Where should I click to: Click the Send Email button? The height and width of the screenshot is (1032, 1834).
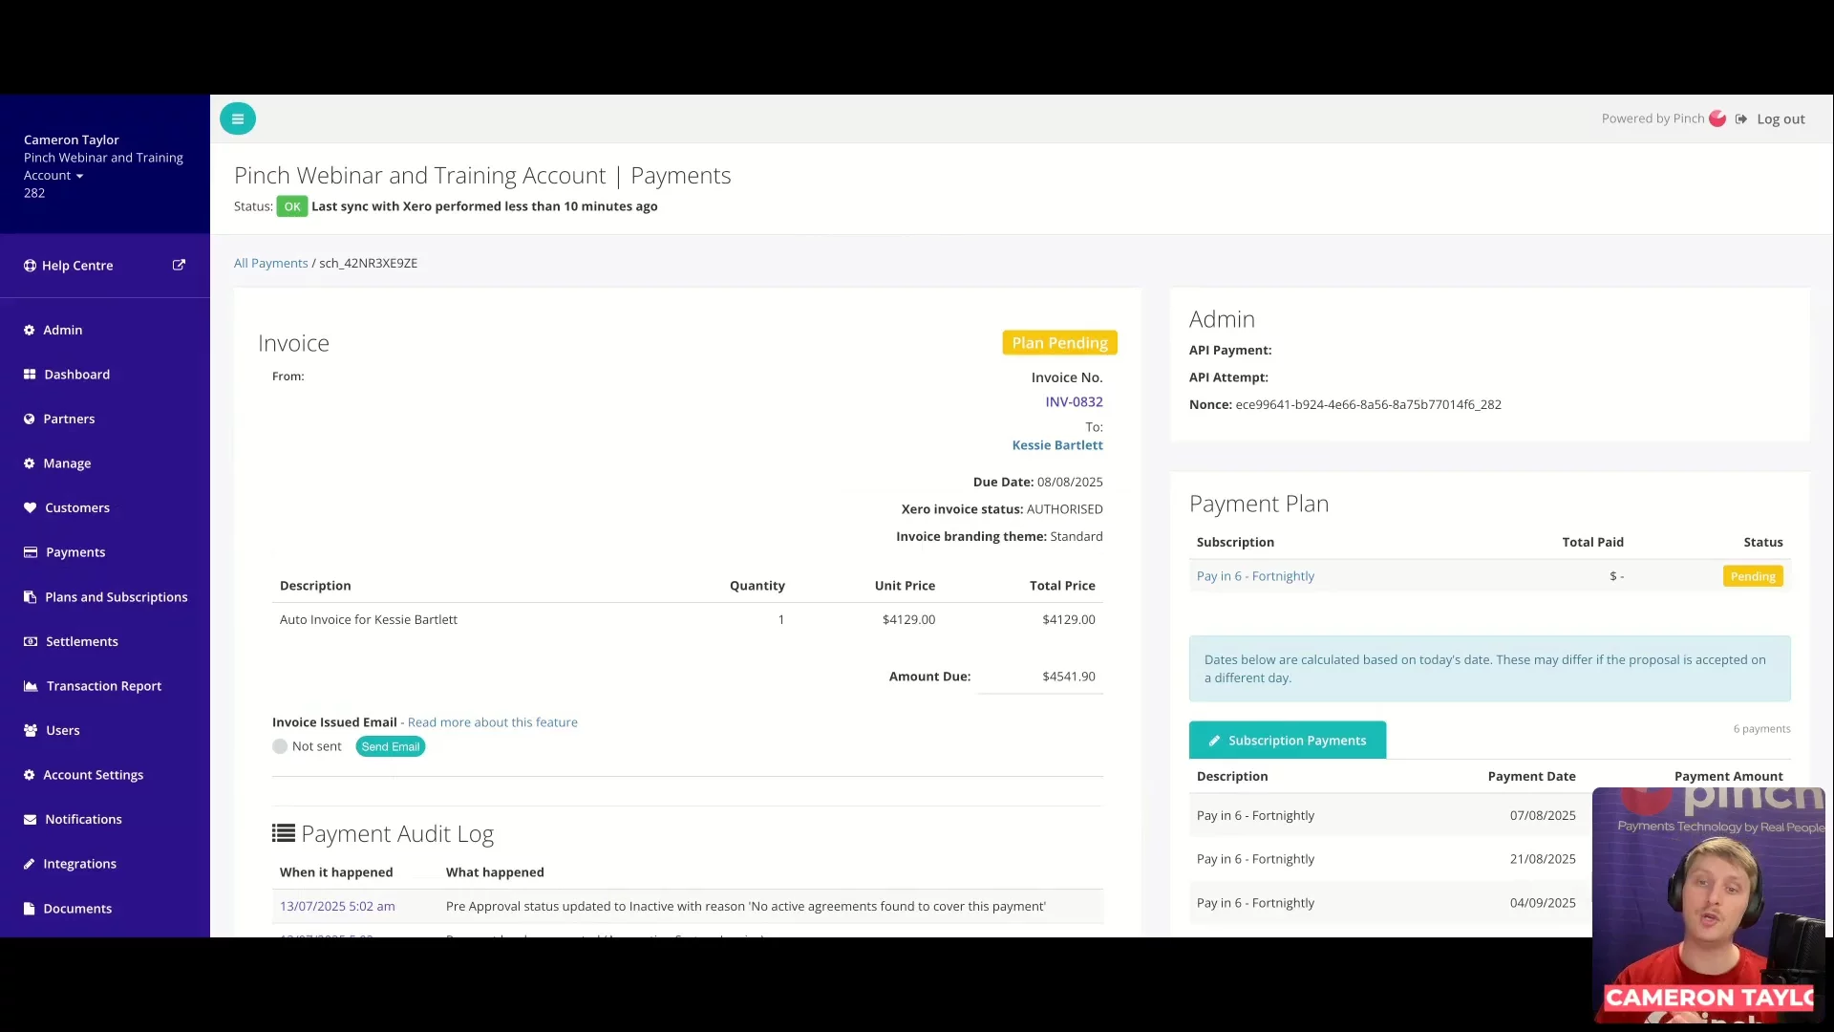coord(390,746)
